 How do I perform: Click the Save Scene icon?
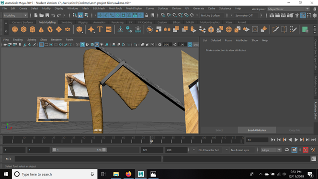pos(47,15)
